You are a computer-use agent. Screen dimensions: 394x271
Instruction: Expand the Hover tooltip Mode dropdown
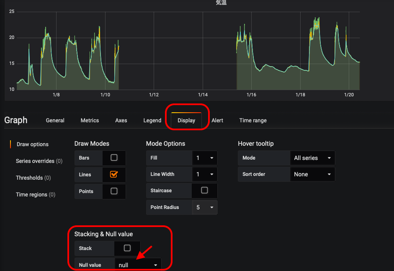[312, 158]
